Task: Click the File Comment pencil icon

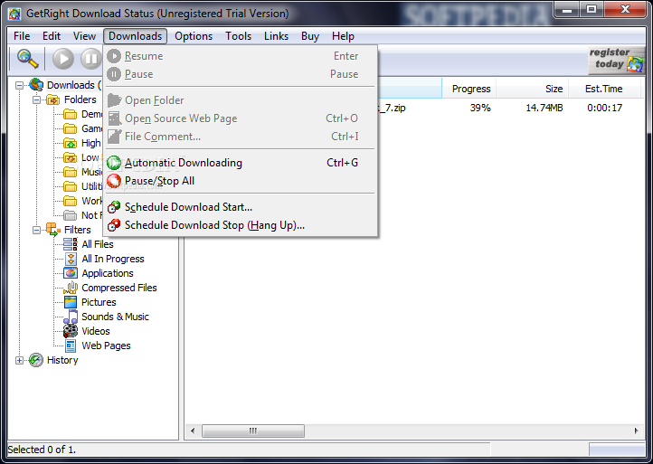Action: (x=114, y=137)
